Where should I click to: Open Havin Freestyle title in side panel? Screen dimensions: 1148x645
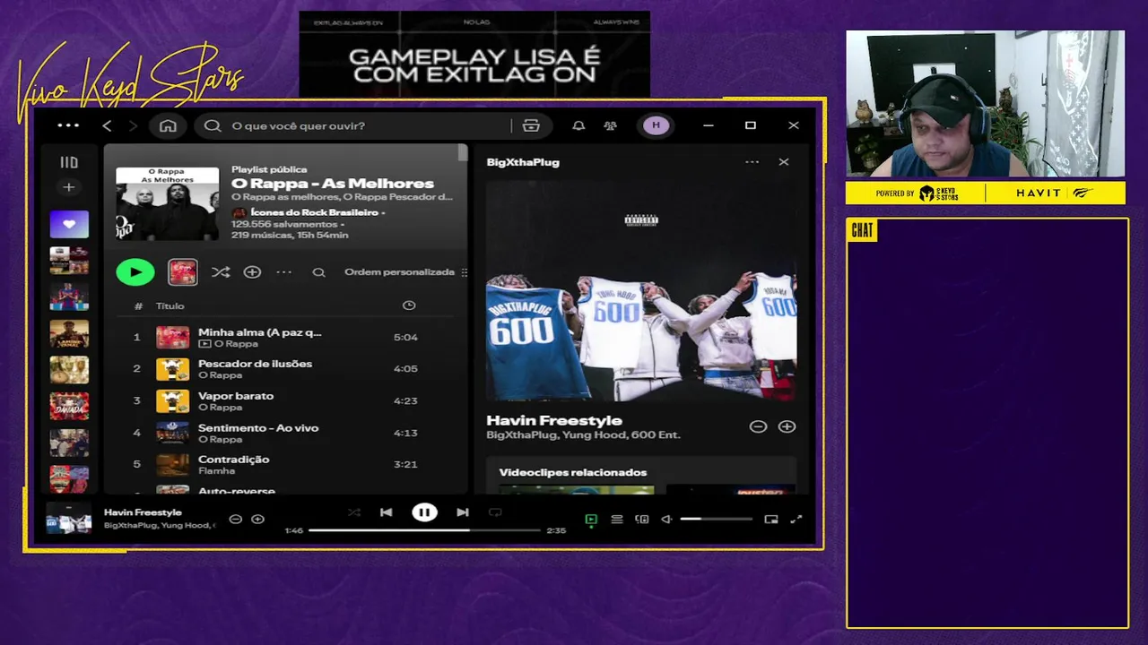553,420
